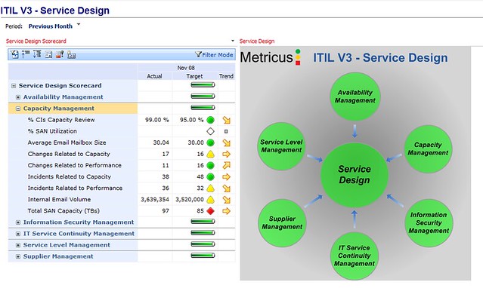The width and height of the screenshot is (483, 288).
Task: Expand IT Service Continuity Management node
Action: coord(18,234)
